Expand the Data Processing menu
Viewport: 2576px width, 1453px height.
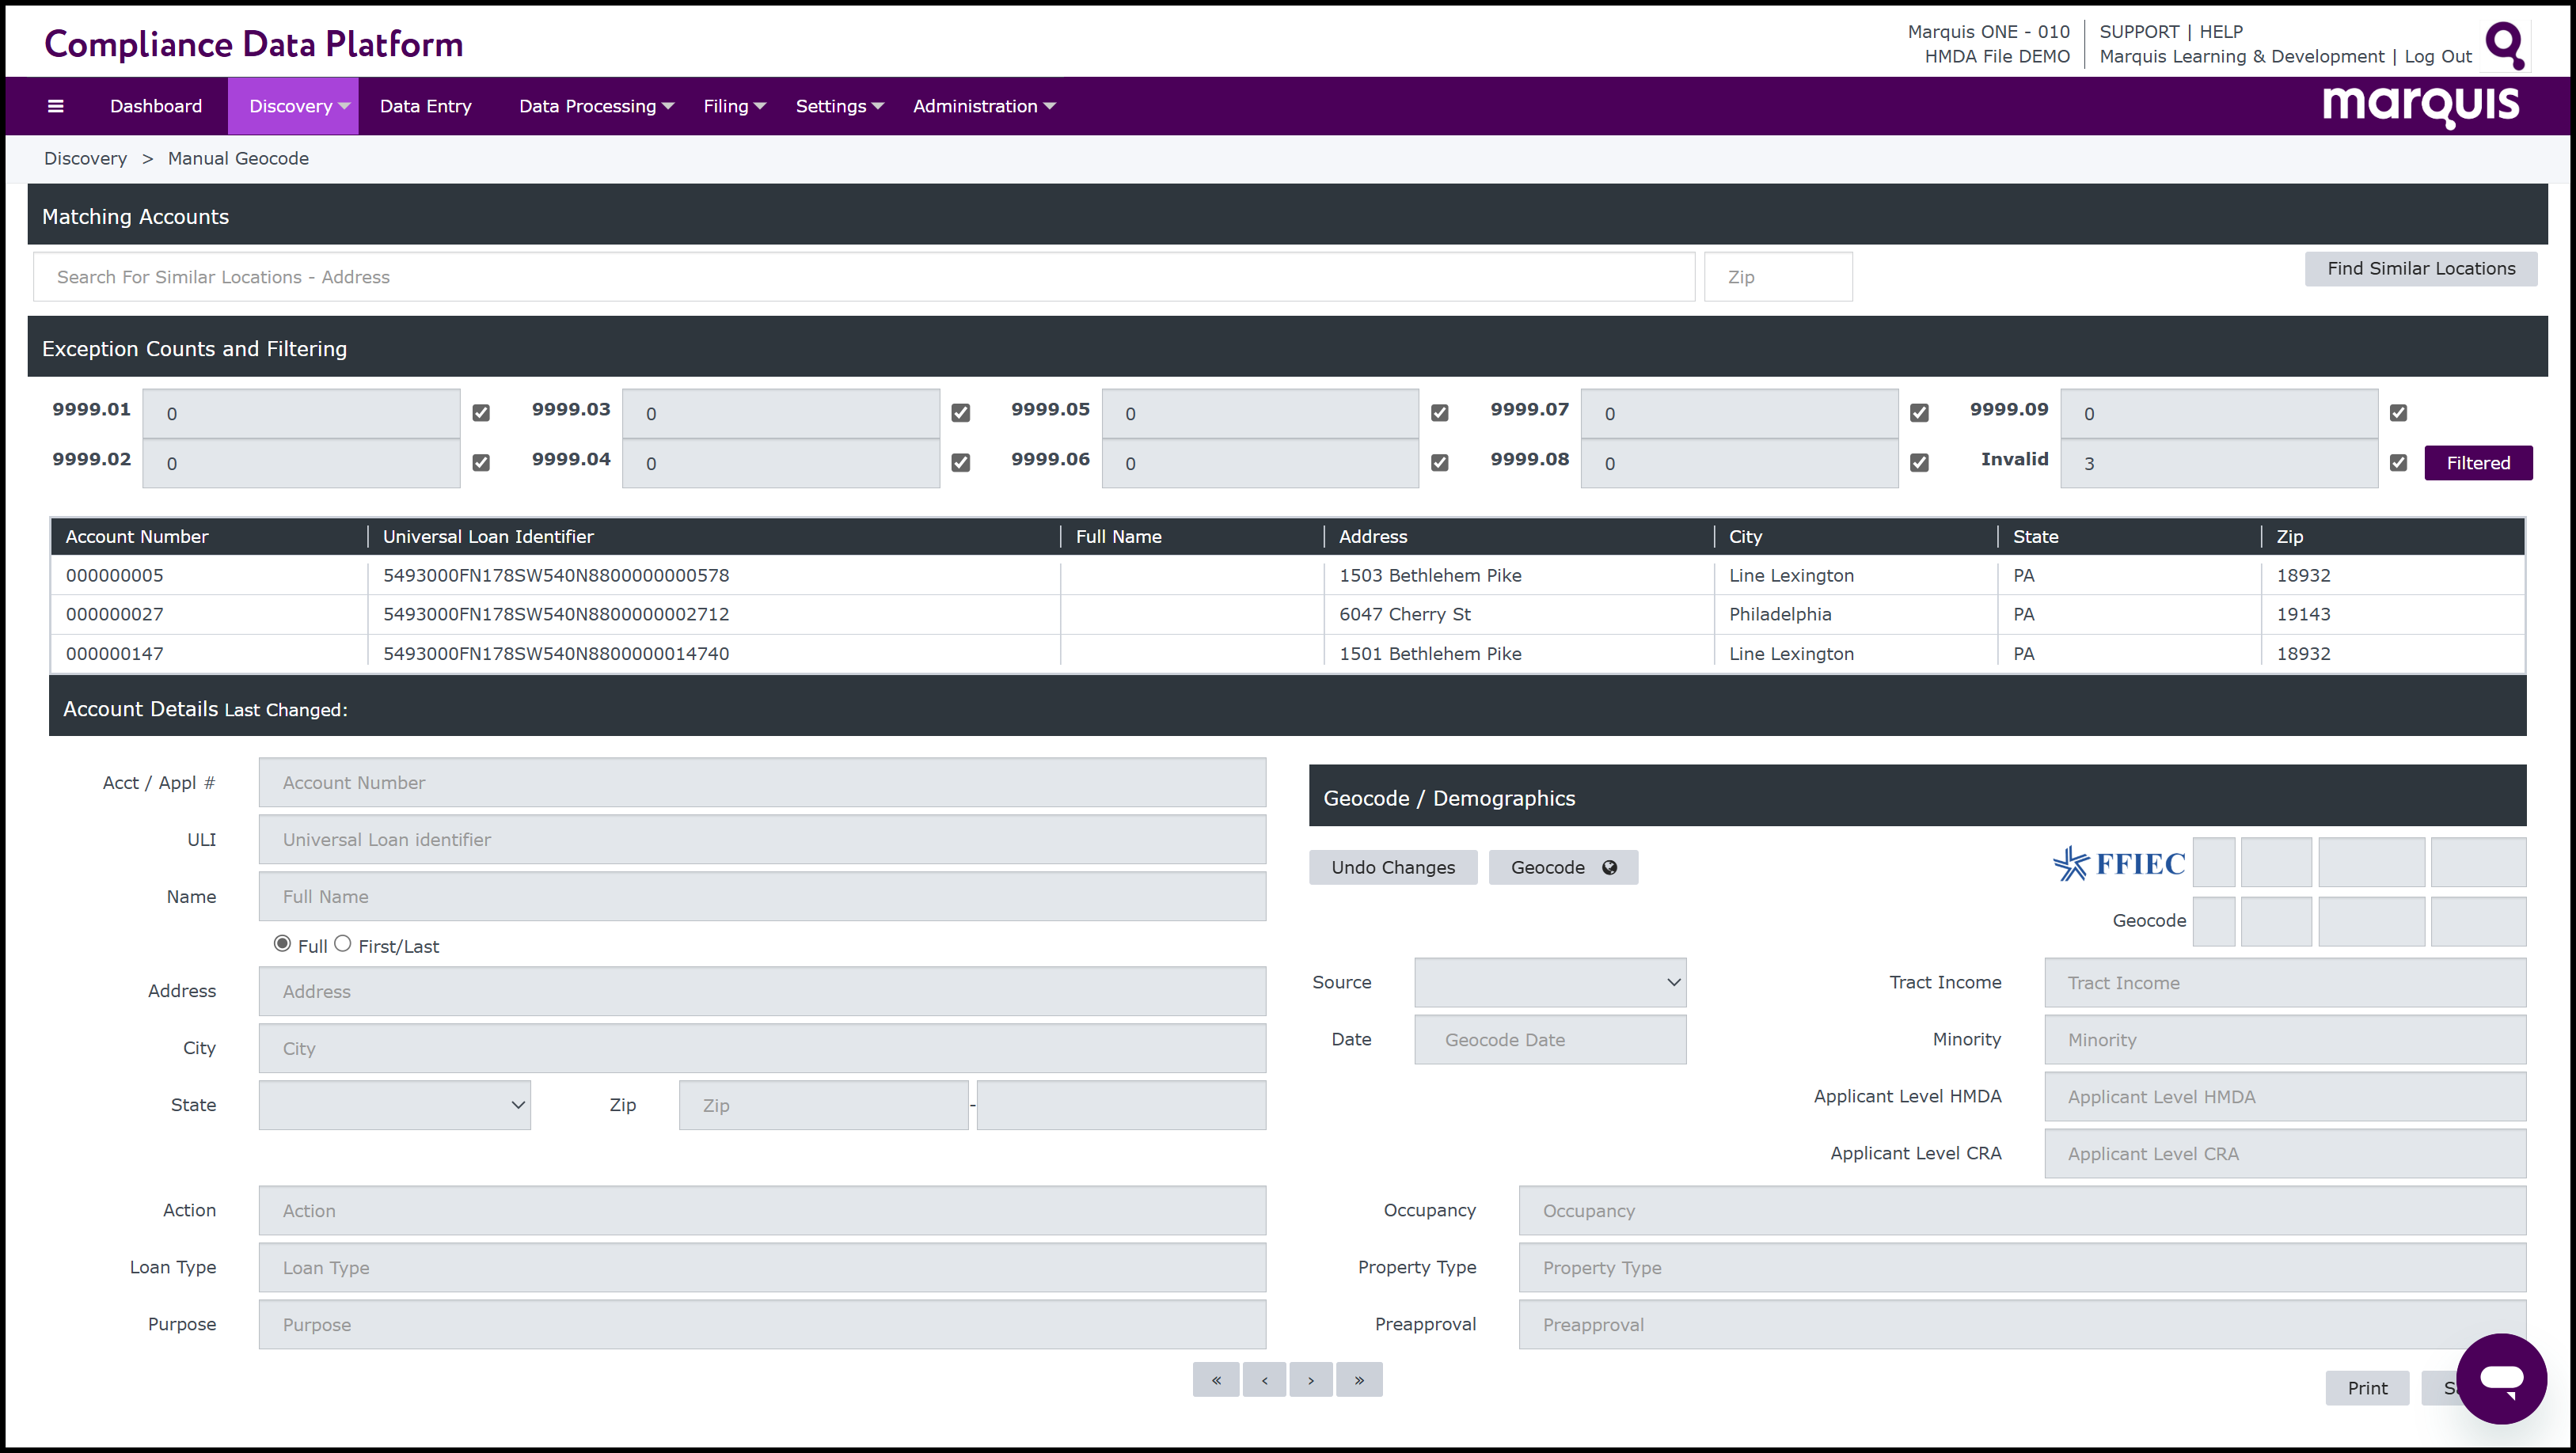tap(596, 106)
